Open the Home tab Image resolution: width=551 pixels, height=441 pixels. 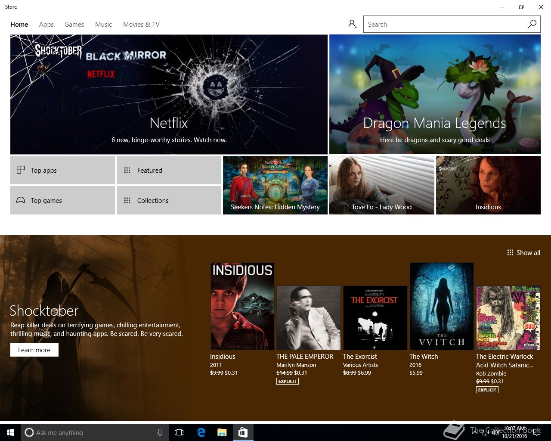pyautogui.click(x=19, y=25)
